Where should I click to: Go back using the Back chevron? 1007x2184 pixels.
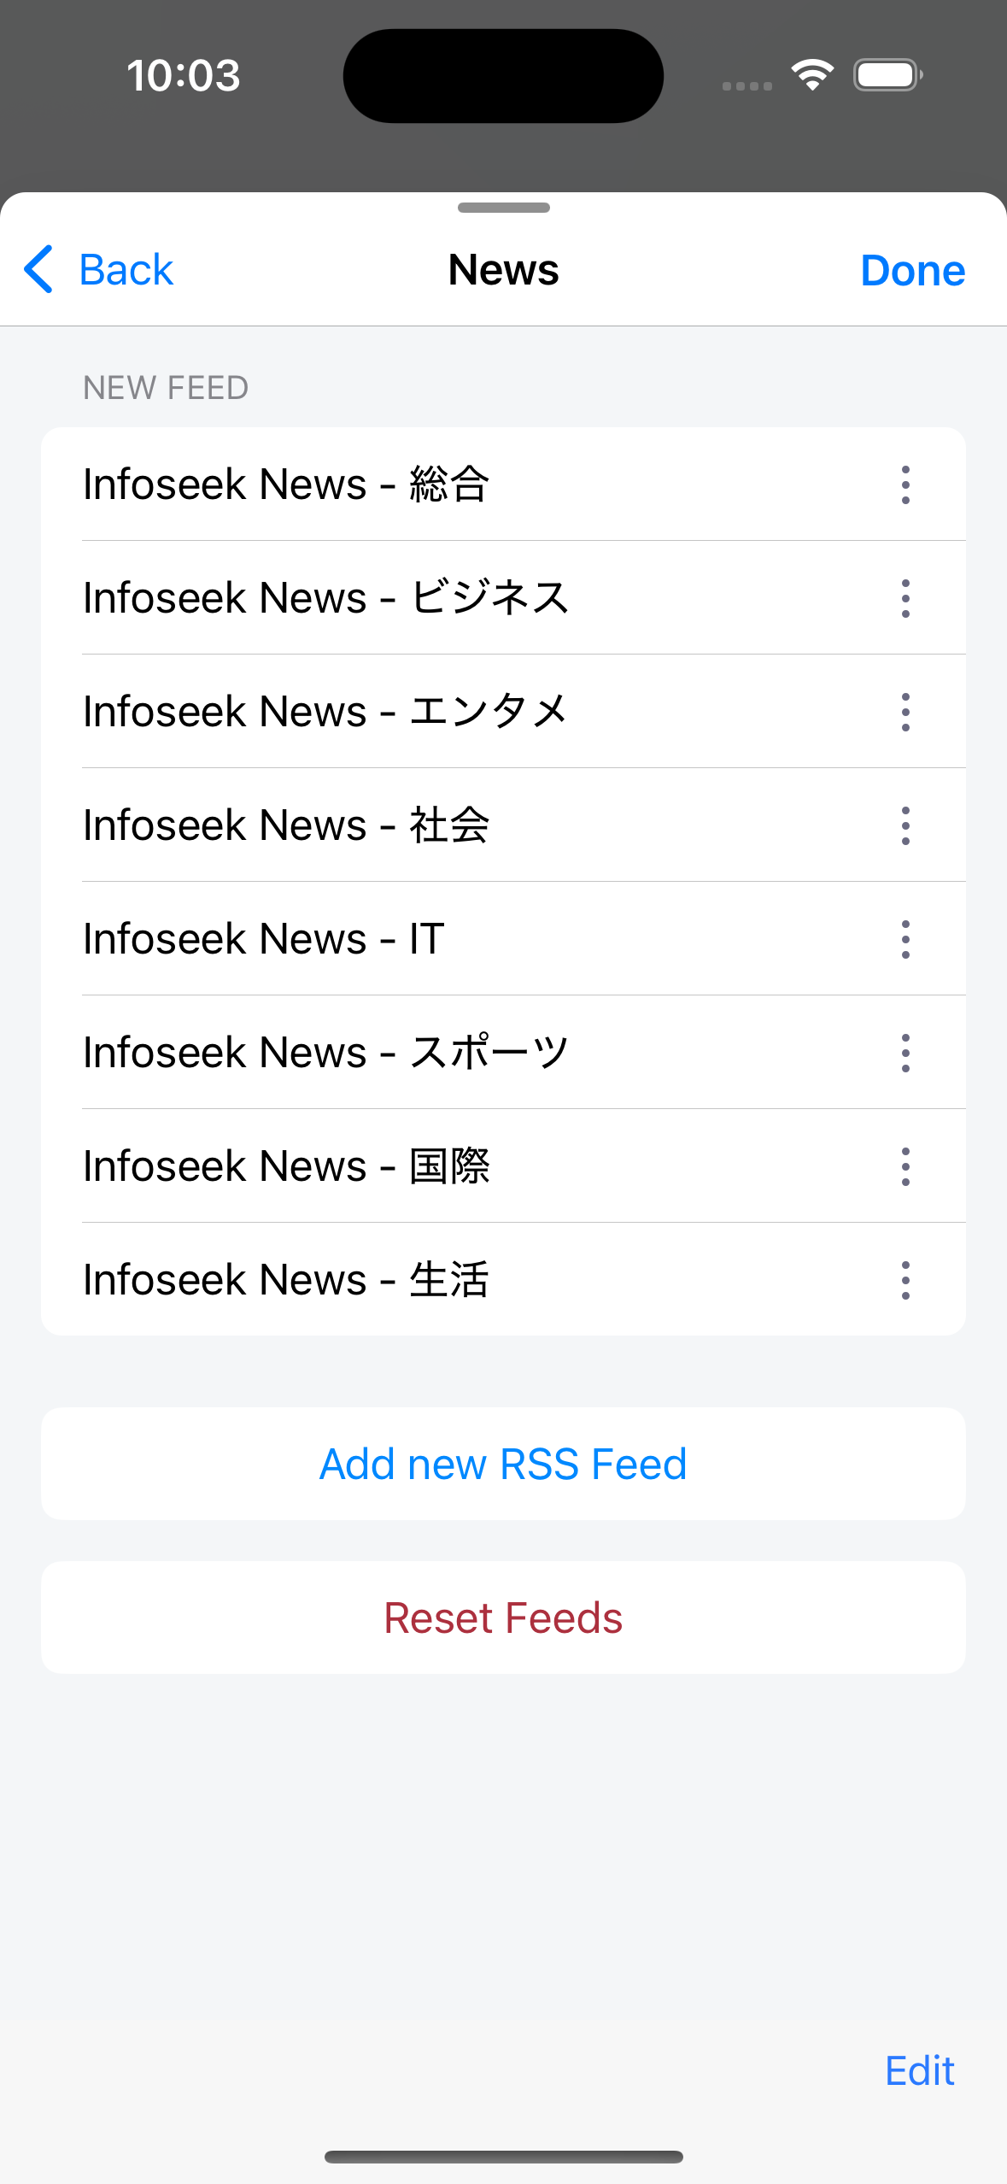pyautogui.click(x=39, y=270)
